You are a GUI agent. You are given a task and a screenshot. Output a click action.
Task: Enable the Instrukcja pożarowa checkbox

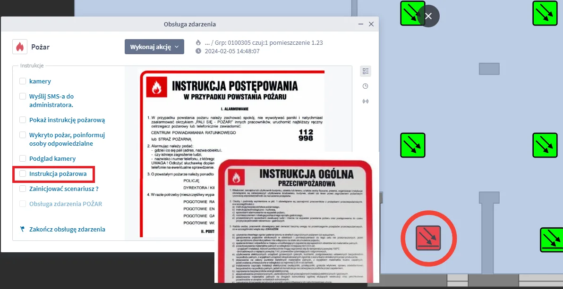click(22, 173)
